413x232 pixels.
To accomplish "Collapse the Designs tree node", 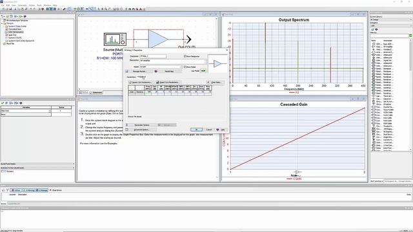I will 1,23.
